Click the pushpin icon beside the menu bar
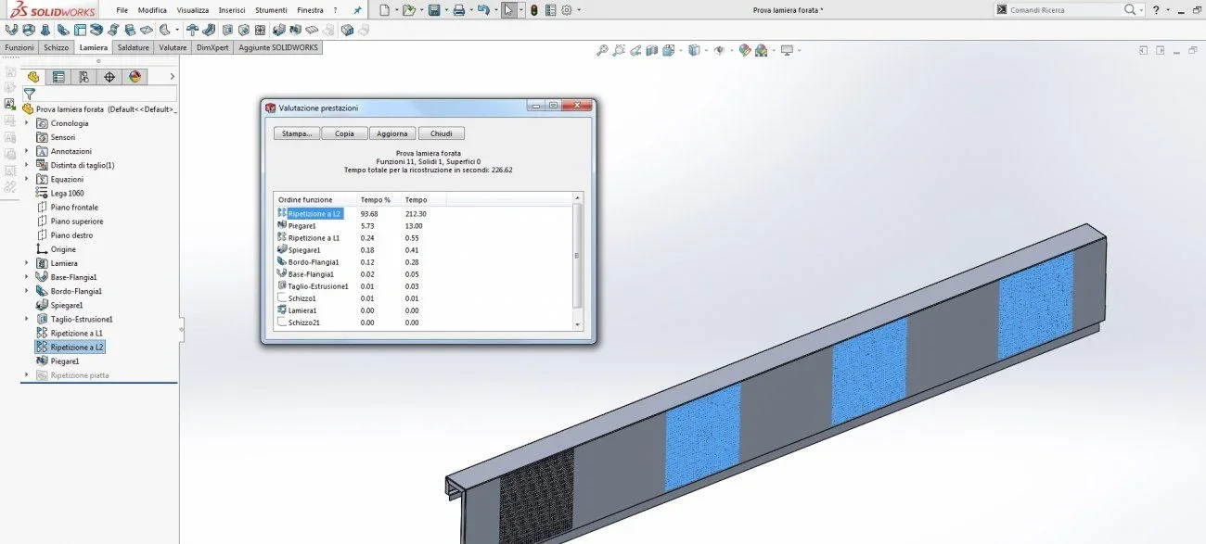1206x544 pixels. point(358,10)
